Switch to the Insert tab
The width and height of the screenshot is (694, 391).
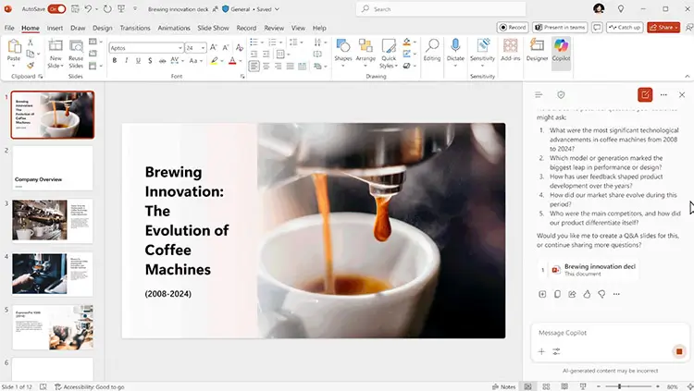pyautogui.click(x=55, y=28)
